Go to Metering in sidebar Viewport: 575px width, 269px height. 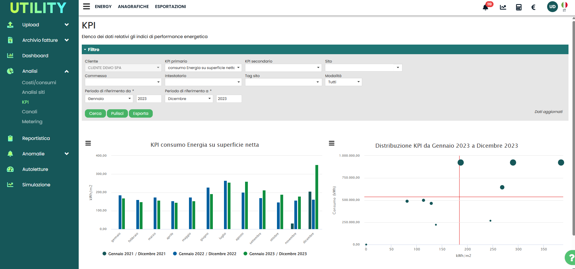point(32,122)
